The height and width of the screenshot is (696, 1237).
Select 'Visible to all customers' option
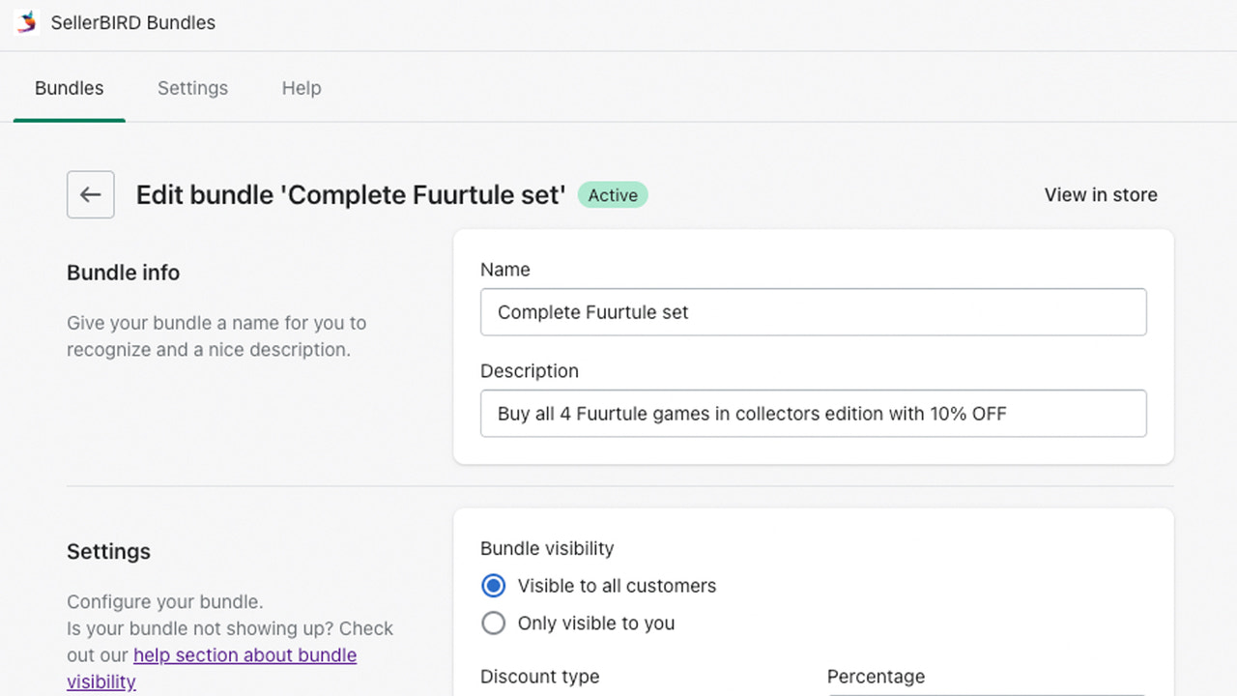point(494,586)
